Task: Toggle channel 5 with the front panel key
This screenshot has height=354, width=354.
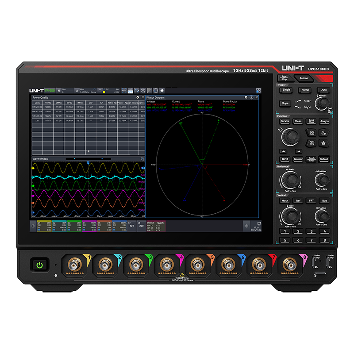Action: pyautogui.click(x=285, y=240)
